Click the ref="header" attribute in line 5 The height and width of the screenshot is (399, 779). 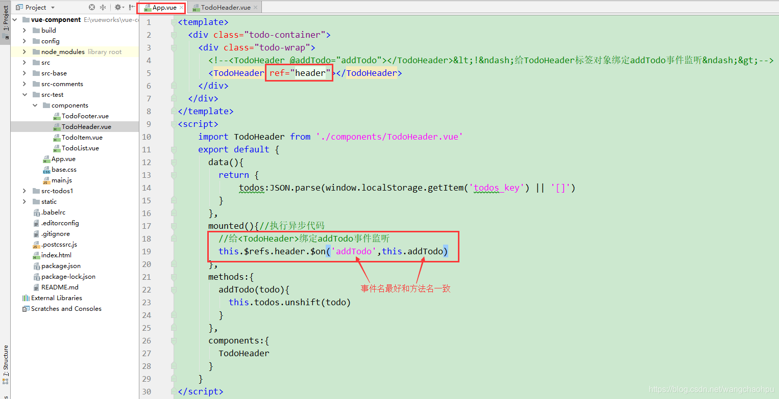point(300,73)
